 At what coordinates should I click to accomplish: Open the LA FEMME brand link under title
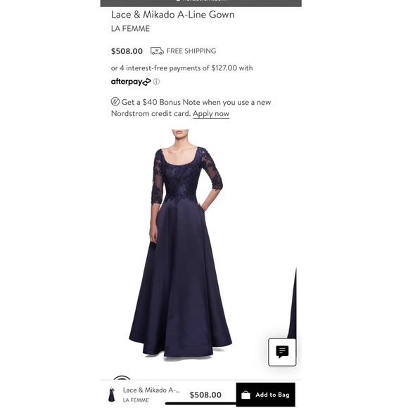pyautogui.click(x=130, y=29)
